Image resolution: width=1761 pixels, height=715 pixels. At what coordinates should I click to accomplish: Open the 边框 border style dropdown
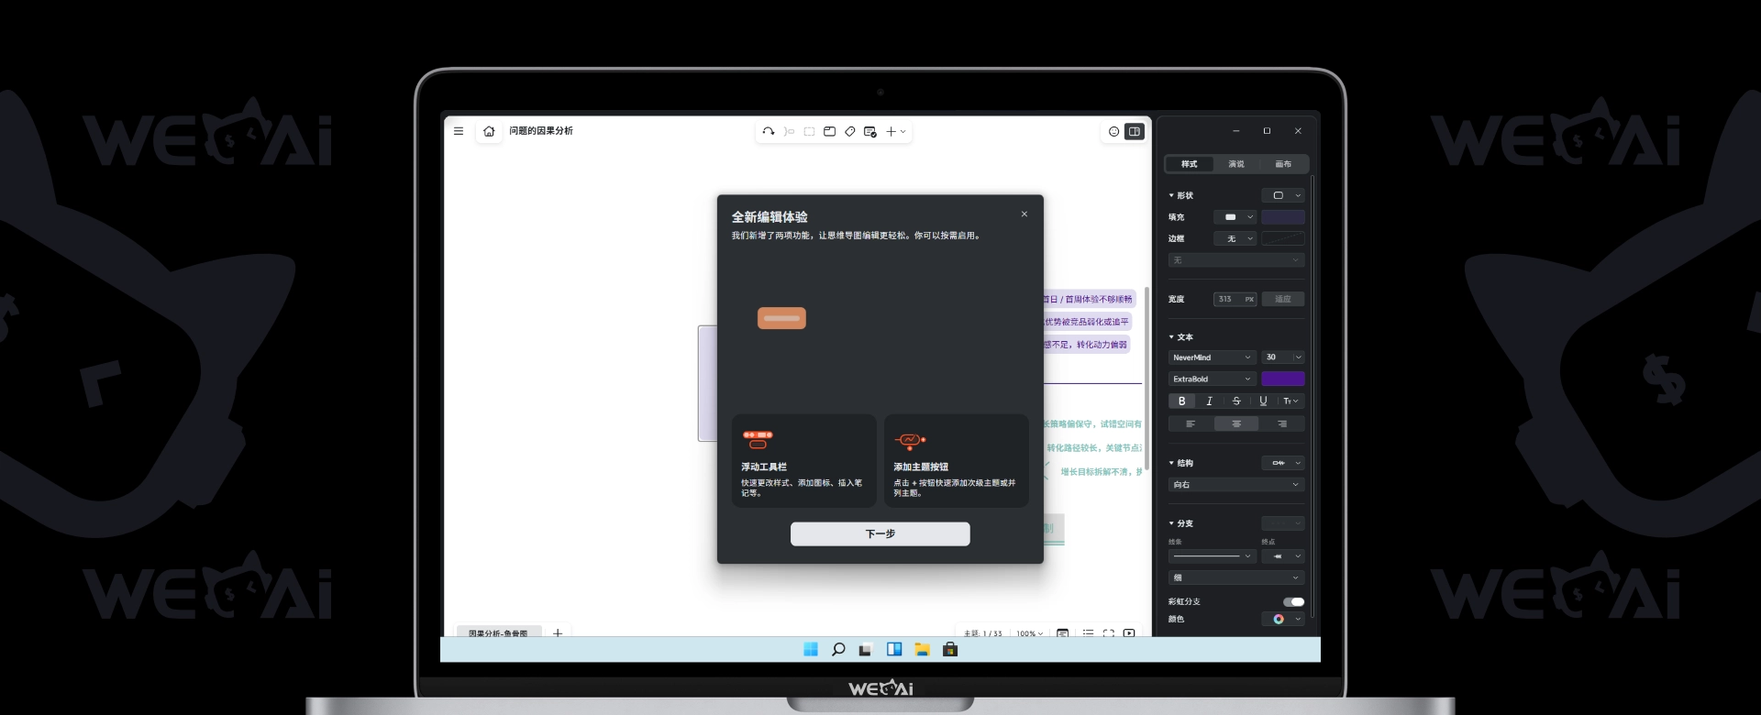coord(1235,238)
